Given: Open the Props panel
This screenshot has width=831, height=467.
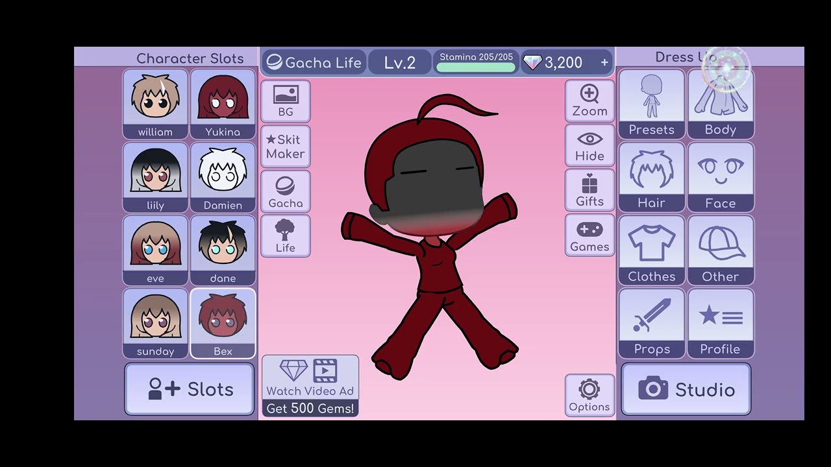Looking at the screenshot, I should (x=652, y=324).
